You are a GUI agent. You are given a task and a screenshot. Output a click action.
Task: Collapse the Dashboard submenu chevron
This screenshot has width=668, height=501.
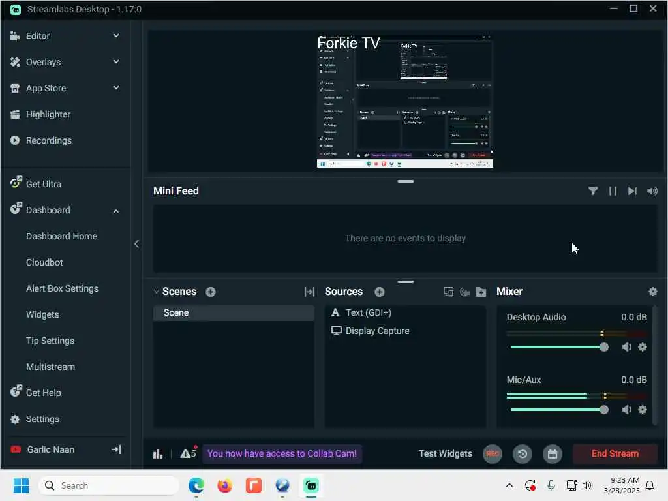pyautogui.click(x=116, y=211)
